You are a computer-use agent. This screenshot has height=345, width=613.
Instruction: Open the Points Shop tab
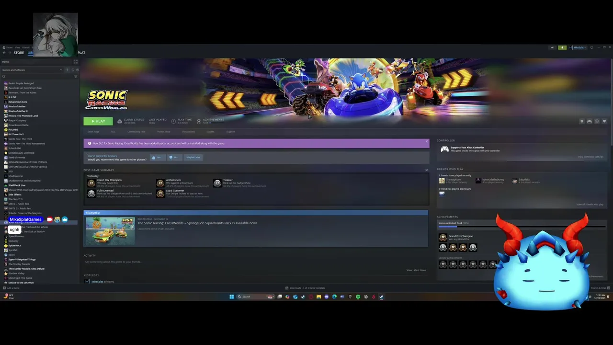[x=164, y=132]
